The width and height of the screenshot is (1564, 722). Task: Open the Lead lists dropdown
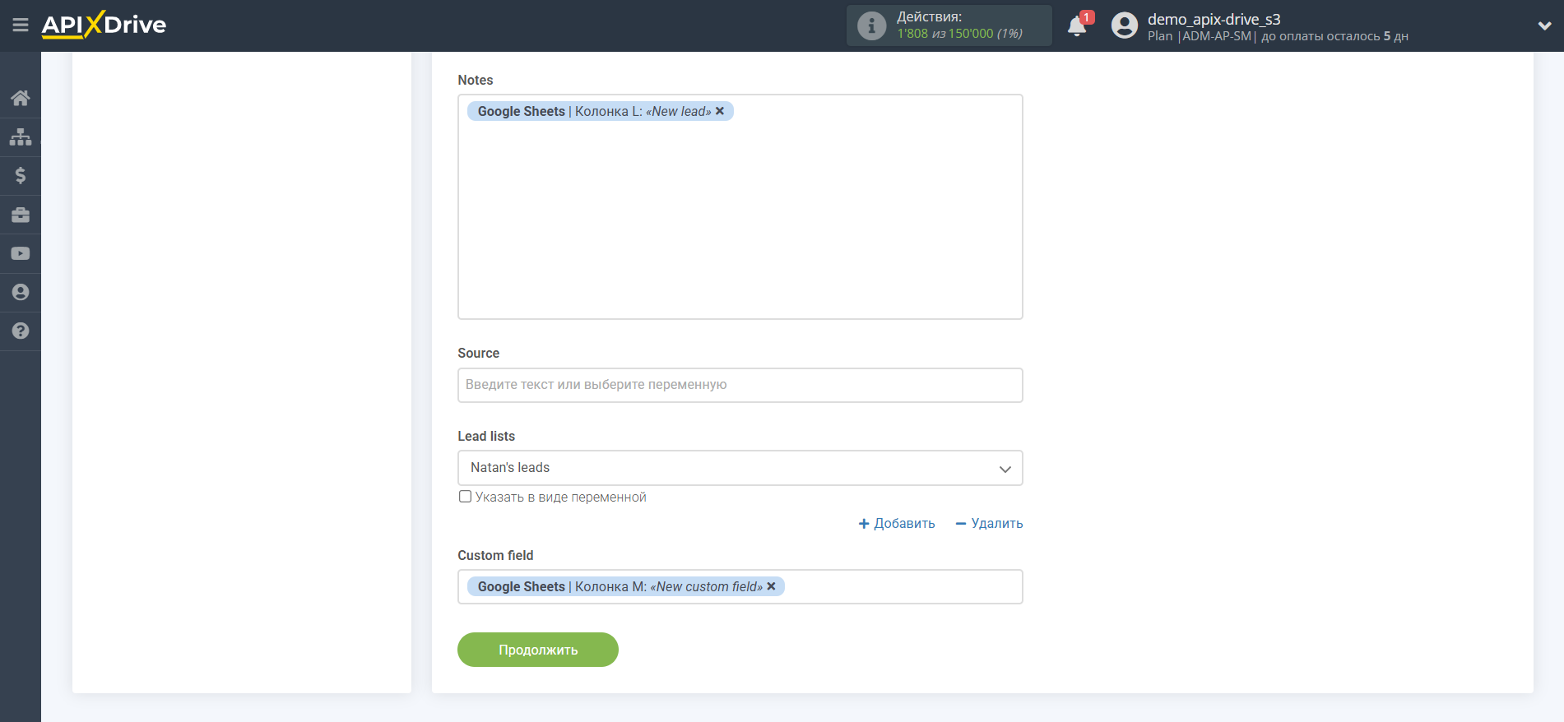tap(740, 468)
